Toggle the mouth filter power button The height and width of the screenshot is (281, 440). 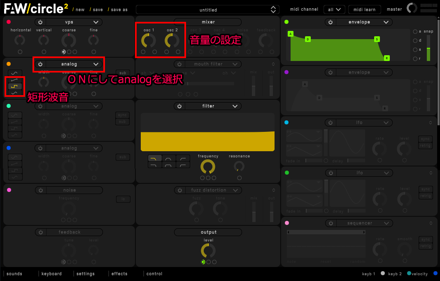point(179,64)
